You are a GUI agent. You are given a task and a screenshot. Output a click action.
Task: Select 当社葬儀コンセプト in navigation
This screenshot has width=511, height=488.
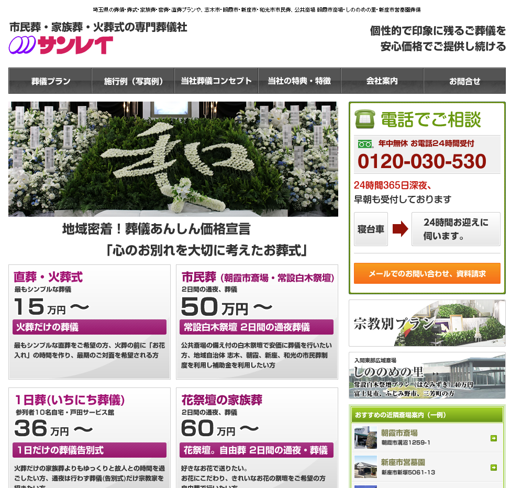tap(216, 81)
